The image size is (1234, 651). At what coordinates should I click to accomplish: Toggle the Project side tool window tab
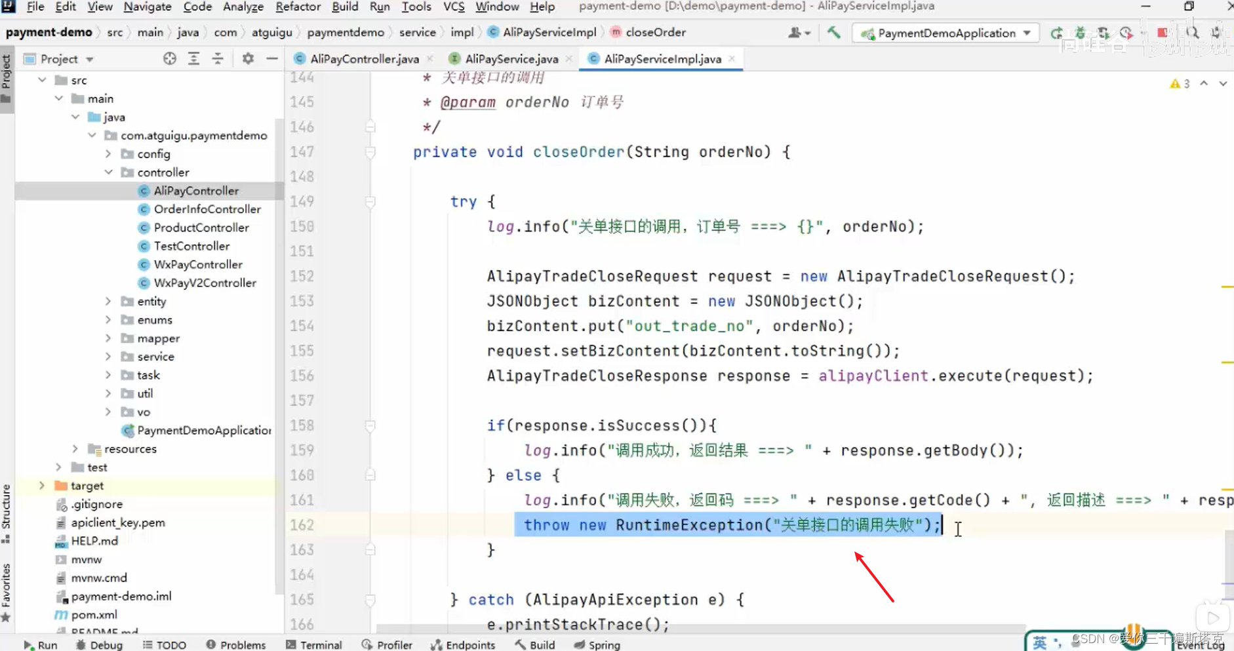coord(7,79)
